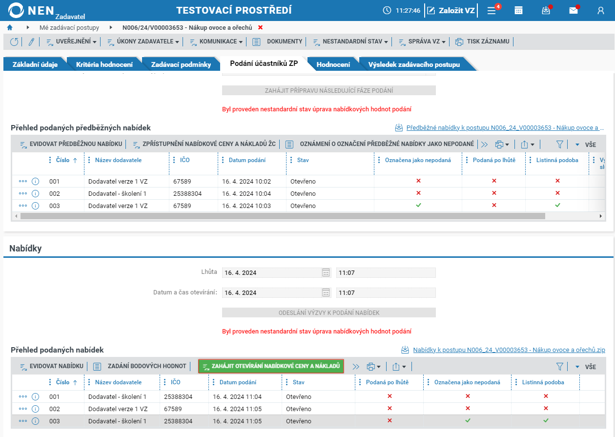
Task: Open calendar picker for Datum a čas otevírání
Action: (x=326, y=293)
